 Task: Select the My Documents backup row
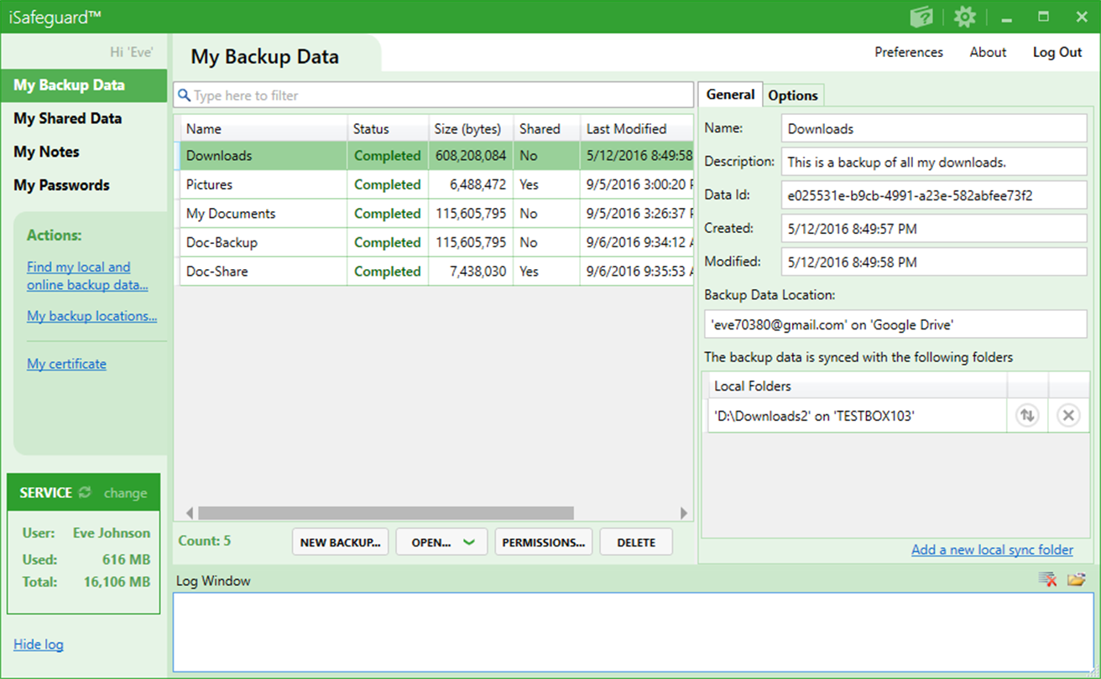tap(434, 213)
